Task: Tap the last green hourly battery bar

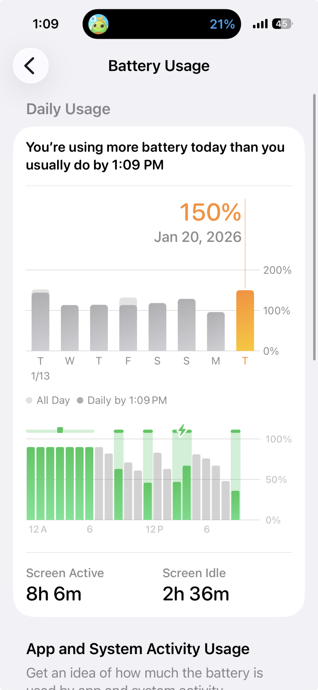Action: pos(235,505)
